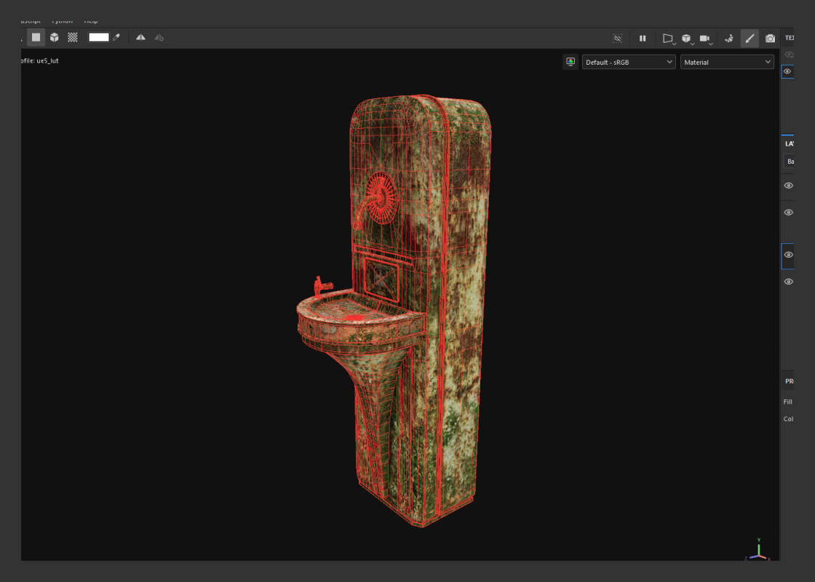The image size is (815, 582).
Task: Click the camera snapshot icon
Action: pyautogui.click(x=770, y=38)
